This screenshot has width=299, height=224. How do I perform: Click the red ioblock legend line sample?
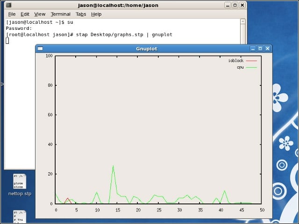click(x=251, y=61)
